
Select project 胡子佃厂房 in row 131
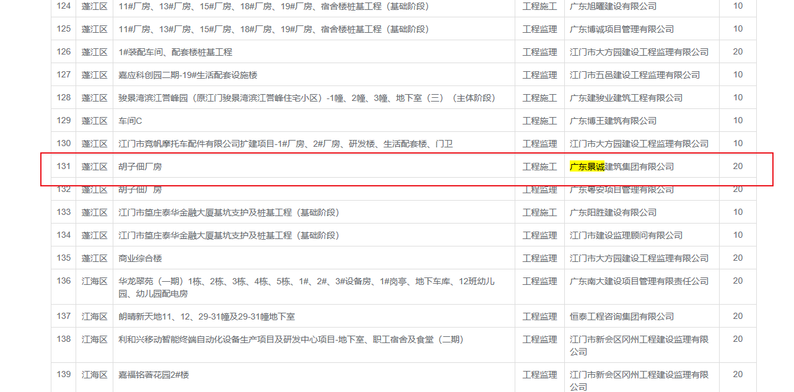point(140,167)
